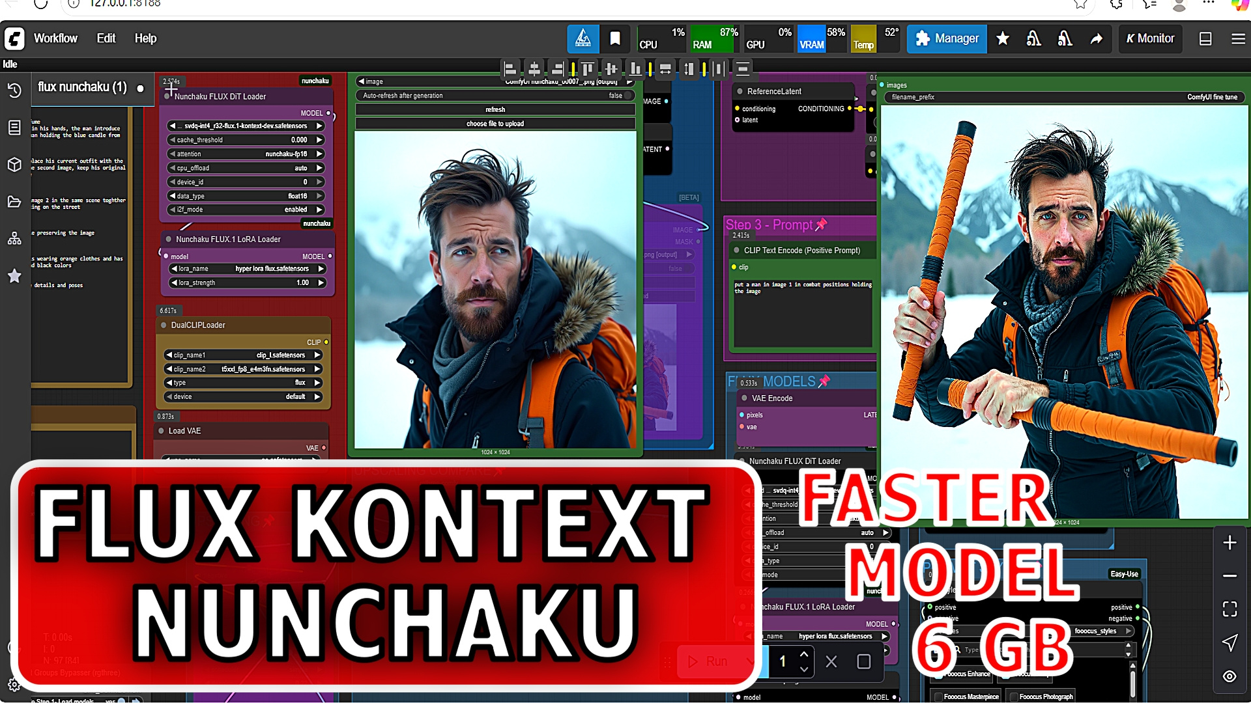Screen dimensions: 1251x703
Task: Open the Help menu
Action: coord(145,38)
